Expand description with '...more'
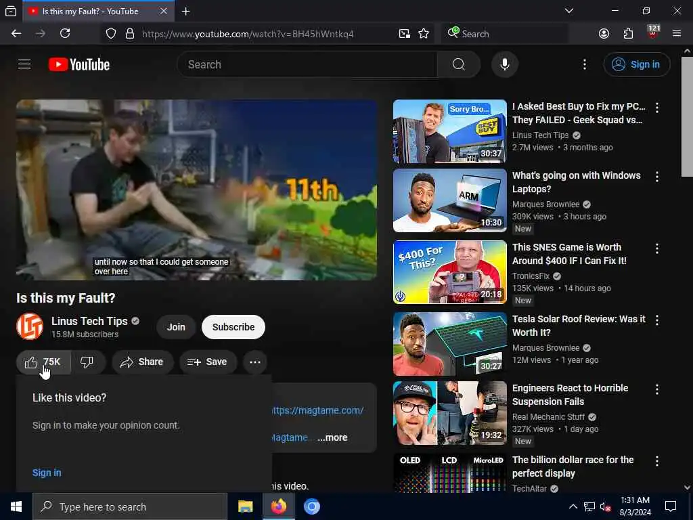 [332, 438]
